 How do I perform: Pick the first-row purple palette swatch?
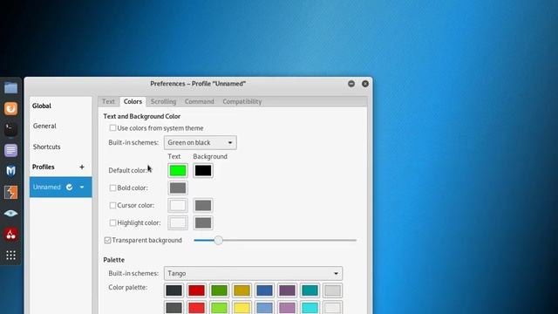[x=287, y=290]
